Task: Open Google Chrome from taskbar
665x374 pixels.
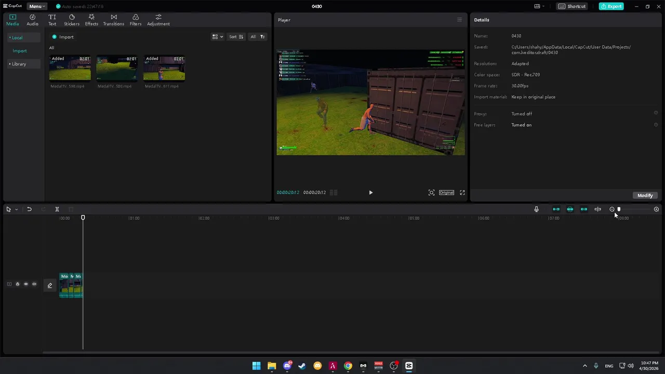Action: tap(348, 366)
